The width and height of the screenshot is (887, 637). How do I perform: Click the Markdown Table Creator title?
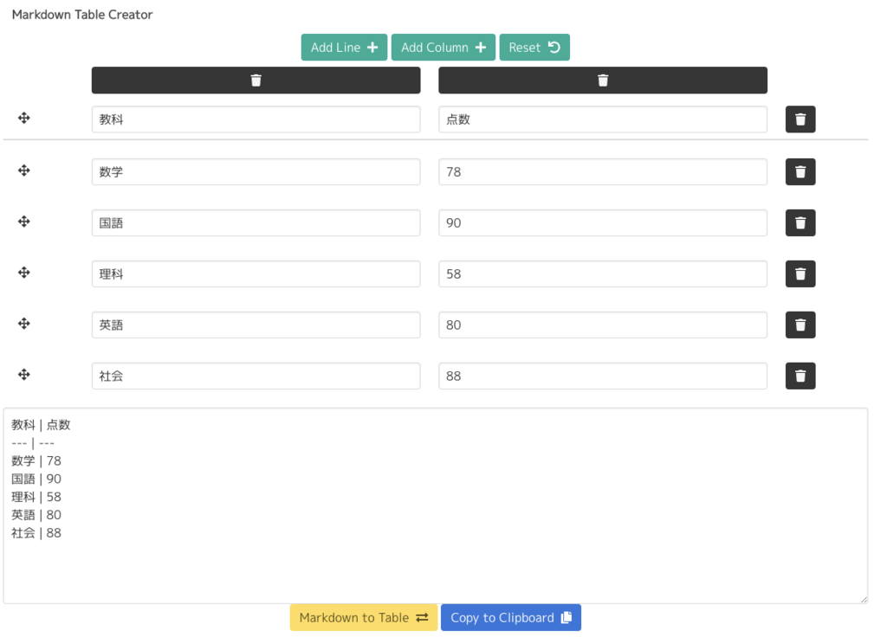(x=82, y=15)
